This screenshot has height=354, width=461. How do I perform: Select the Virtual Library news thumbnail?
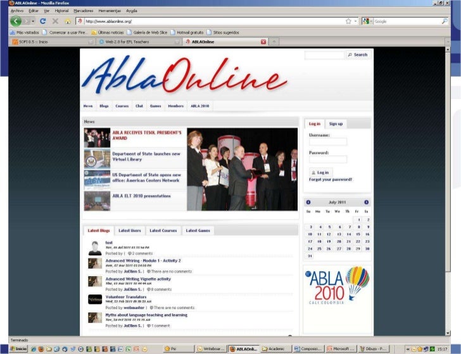coord(97,159)
